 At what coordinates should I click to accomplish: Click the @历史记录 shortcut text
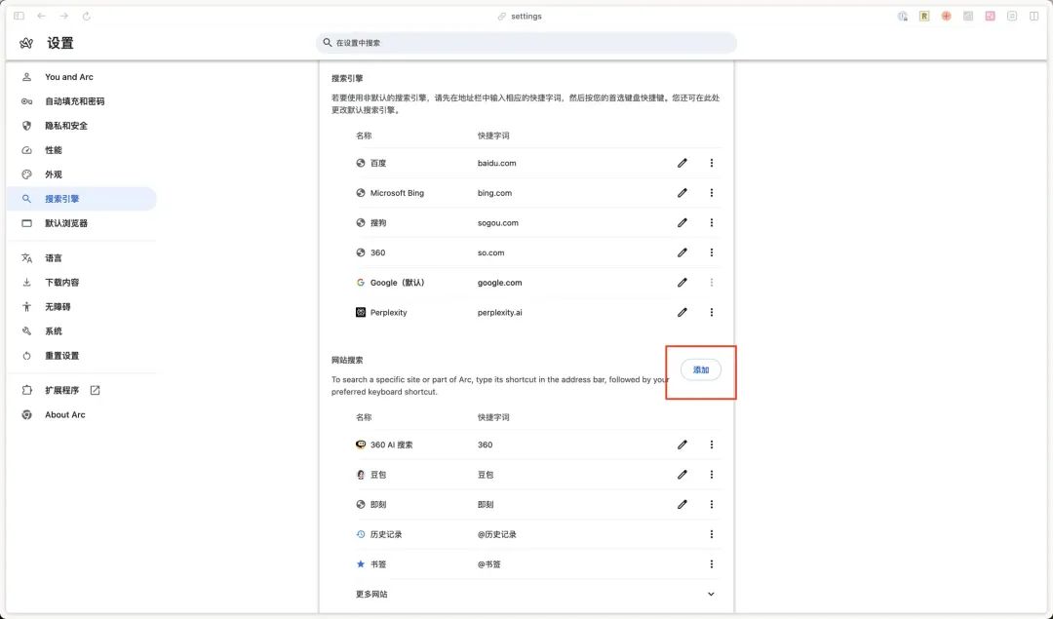click(497, 534)
